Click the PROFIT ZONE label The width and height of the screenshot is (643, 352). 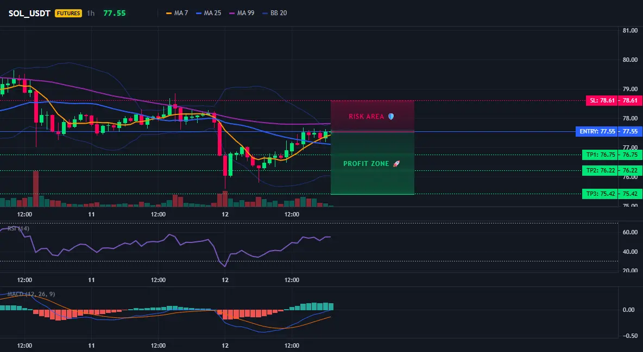366,163
